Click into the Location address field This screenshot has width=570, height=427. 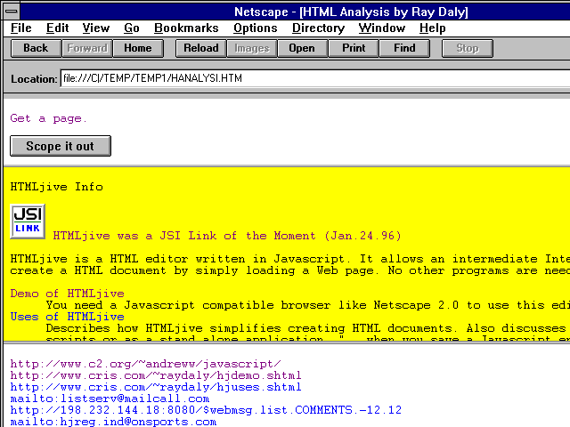point(314,78)
